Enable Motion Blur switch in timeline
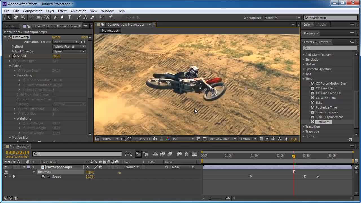Image resolution: width=361 pixels, height=203 pixels. 170,154
